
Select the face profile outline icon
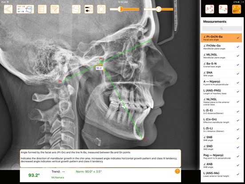pos(76,9)
